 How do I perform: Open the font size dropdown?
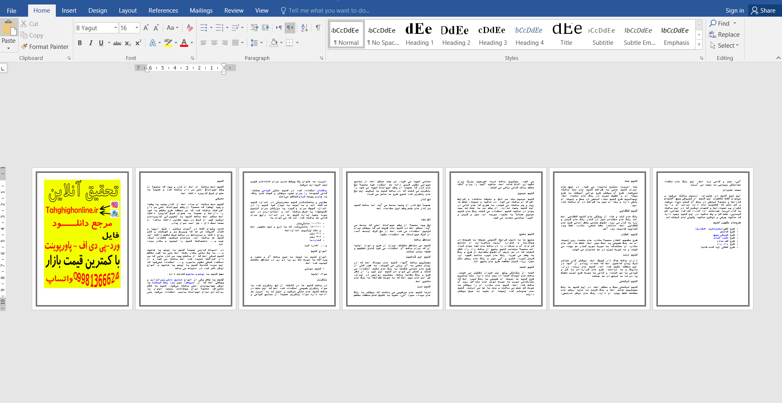[x=137, y=28]
